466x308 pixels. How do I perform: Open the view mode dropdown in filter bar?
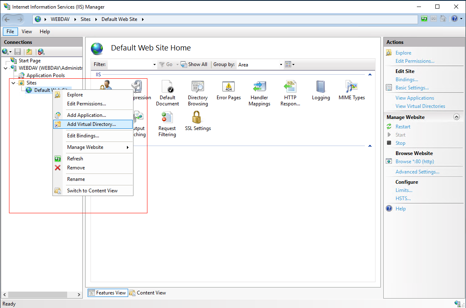point(290,64)
